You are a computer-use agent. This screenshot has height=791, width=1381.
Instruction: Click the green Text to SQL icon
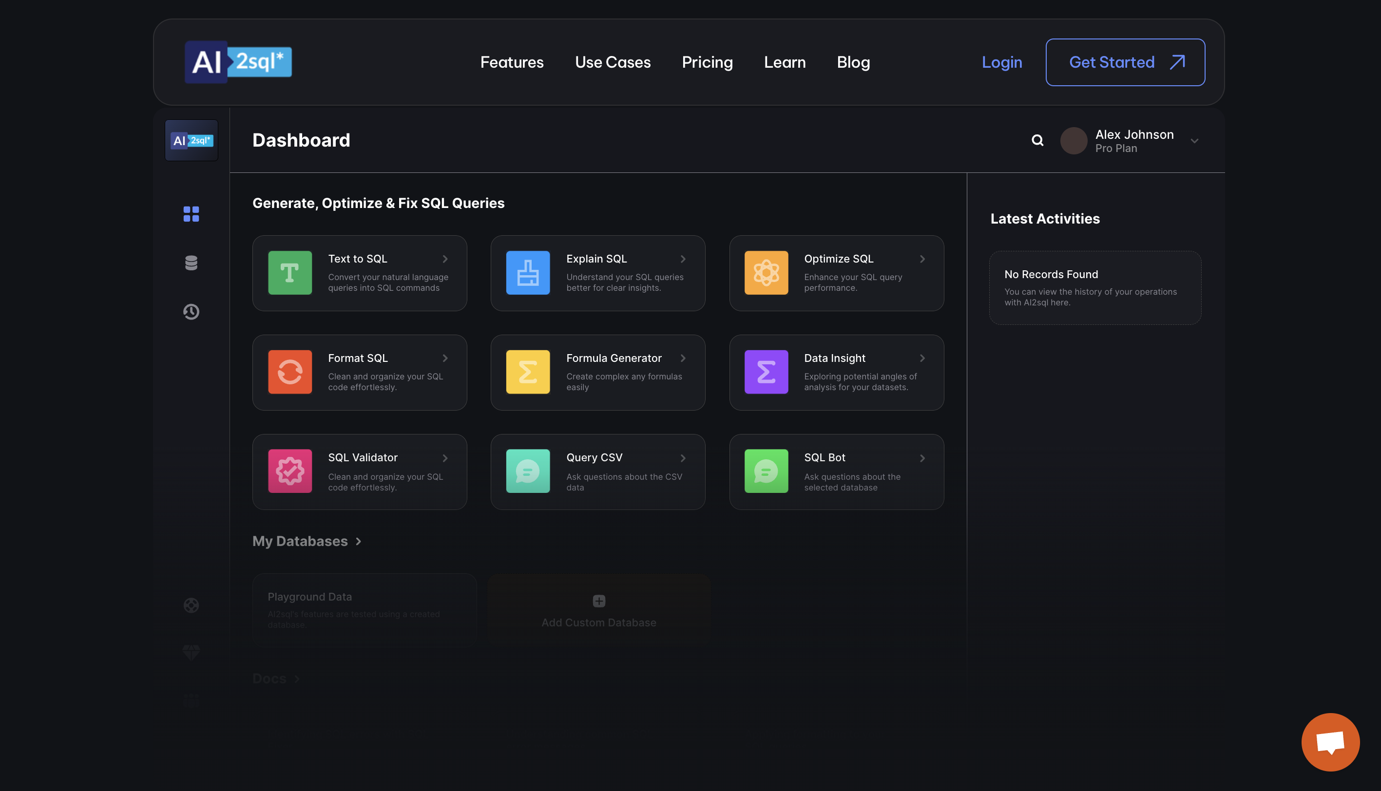point(289,273)
